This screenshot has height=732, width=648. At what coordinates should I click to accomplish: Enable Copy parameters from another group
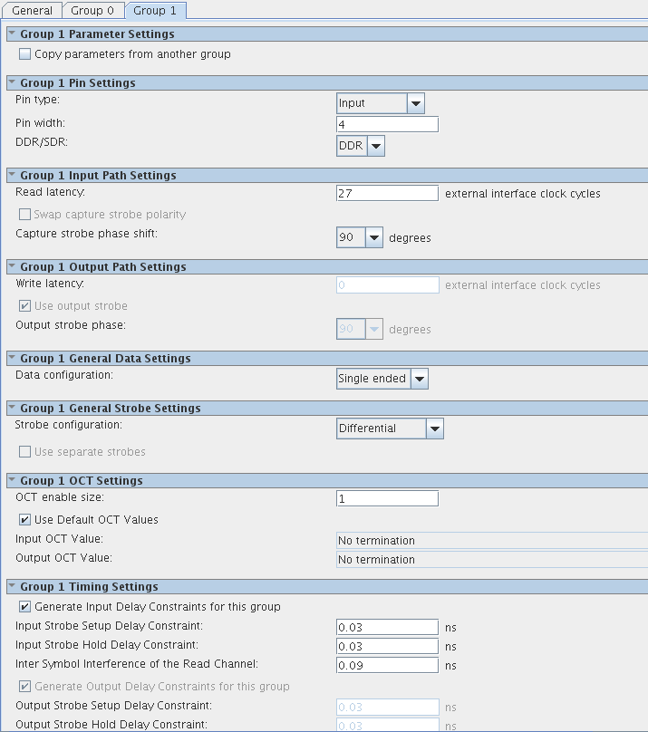[25, 54]
